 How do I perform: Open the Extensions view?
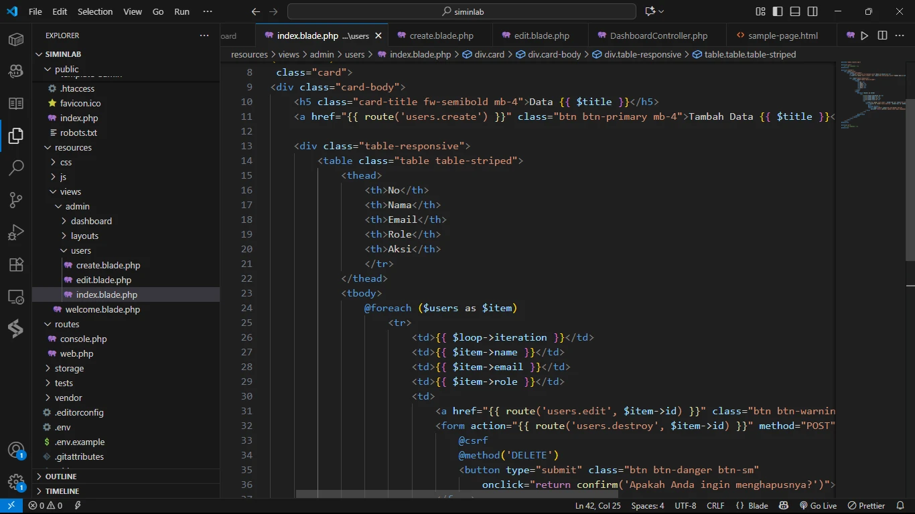[16, 264]
